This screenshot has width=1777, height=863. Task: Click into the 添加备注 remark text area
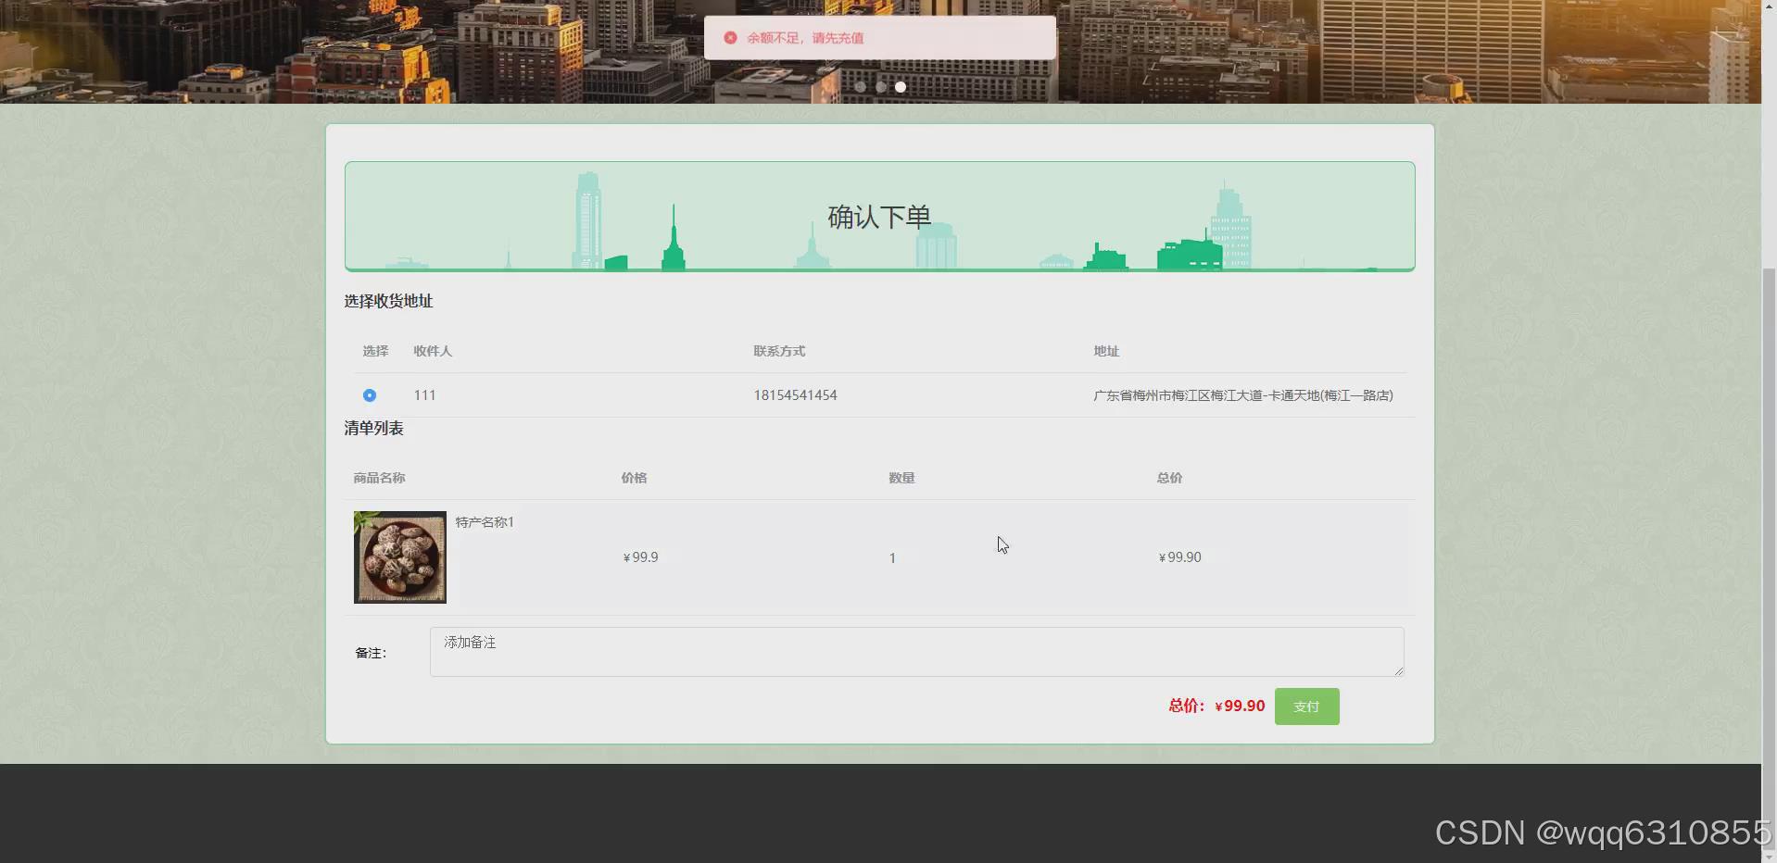(916, 652)
